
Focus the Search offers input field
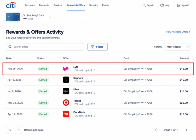click(x=45, y=47)
